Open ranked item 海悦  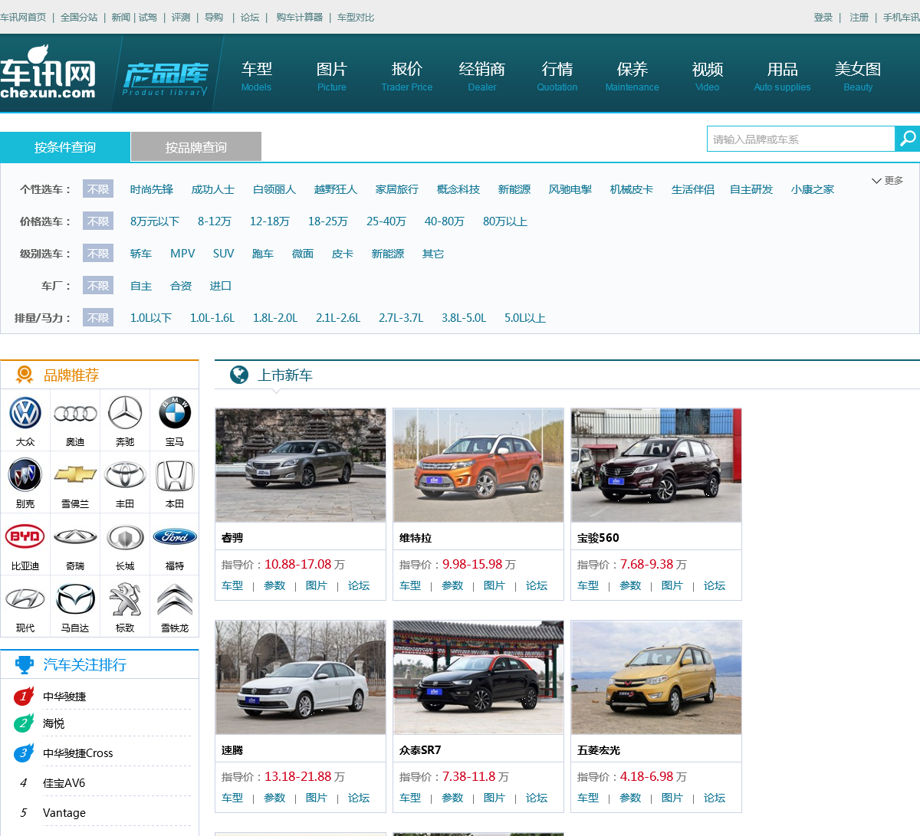click(54, 723)
